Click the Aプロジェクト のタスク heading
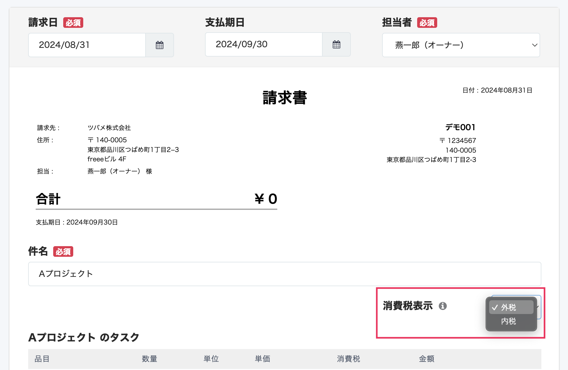 coord(84,337)
